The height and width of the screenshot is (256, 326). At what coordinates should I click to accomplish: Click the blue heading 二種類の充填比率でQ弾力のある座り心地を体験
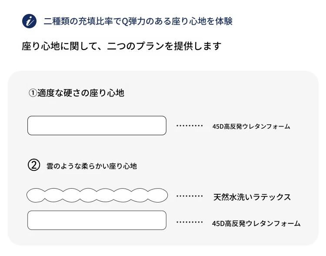click(138, 21)
